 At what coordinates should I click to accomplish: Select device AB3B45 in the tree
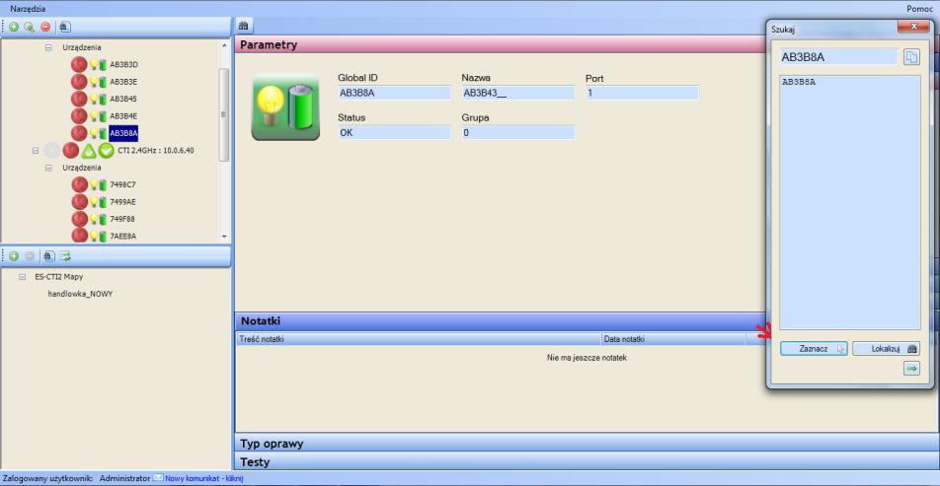point(123,99)
